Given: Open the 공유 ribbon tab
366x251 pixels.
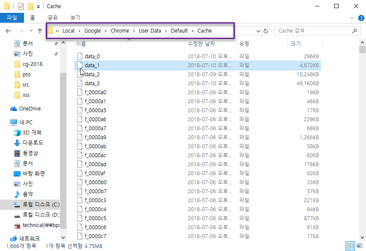Looking at the screenshot, I should pos(53,18).
